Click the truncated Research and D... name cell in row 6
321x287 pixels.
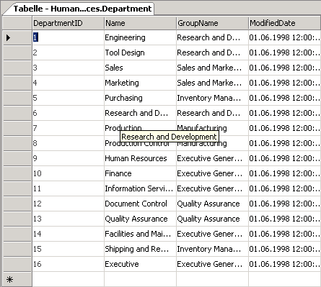[x=140, y=113]
